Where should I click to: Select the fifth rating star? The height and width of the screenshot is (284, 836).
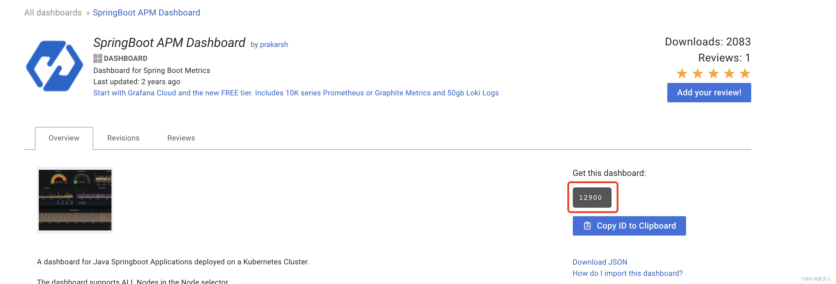point(745,74)
